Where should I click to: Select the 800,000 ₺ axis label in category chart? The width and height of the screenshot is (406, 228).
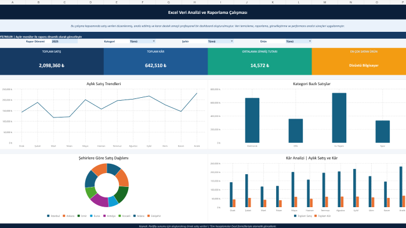[x=215, y=89]
